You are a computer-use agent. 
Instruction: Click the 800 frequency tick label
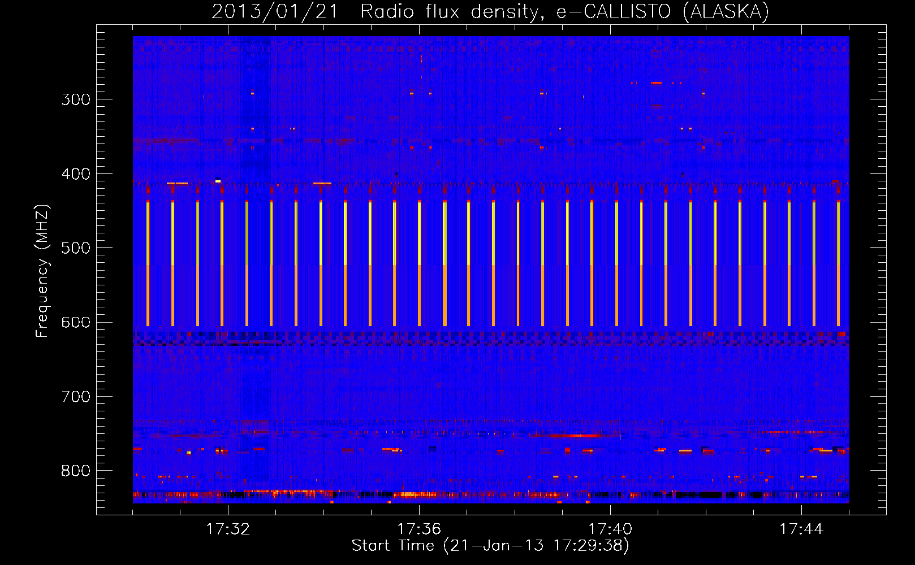click(x=76, y=471)
